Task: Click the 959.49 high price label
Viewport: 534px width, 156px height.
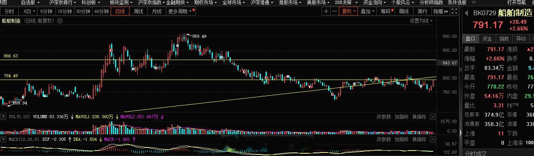Action: pyautogui.click(x=199, y=36)
